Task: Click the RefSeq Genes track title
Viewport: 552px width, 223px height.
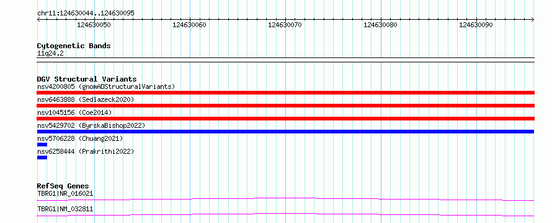Action: click(x=63, y=186)
